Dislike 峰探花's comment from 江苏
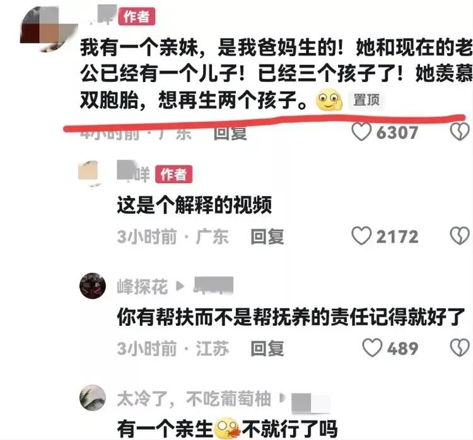The image size is (473, 440). pyautogui.click(x=459, y=348)
